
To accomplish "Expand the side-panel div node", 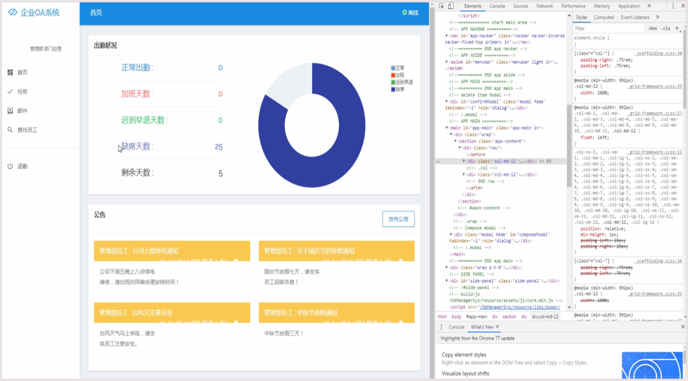I will pos(447,281).
